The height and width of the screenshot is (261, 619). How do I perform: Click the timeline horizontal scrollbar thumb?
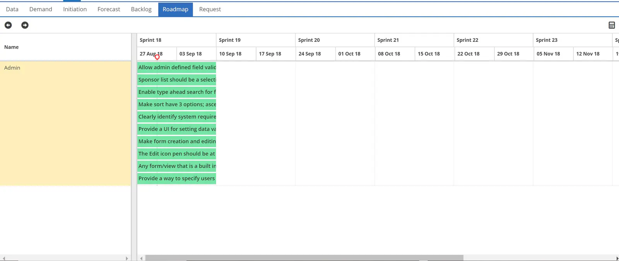[x=304, y=258]
